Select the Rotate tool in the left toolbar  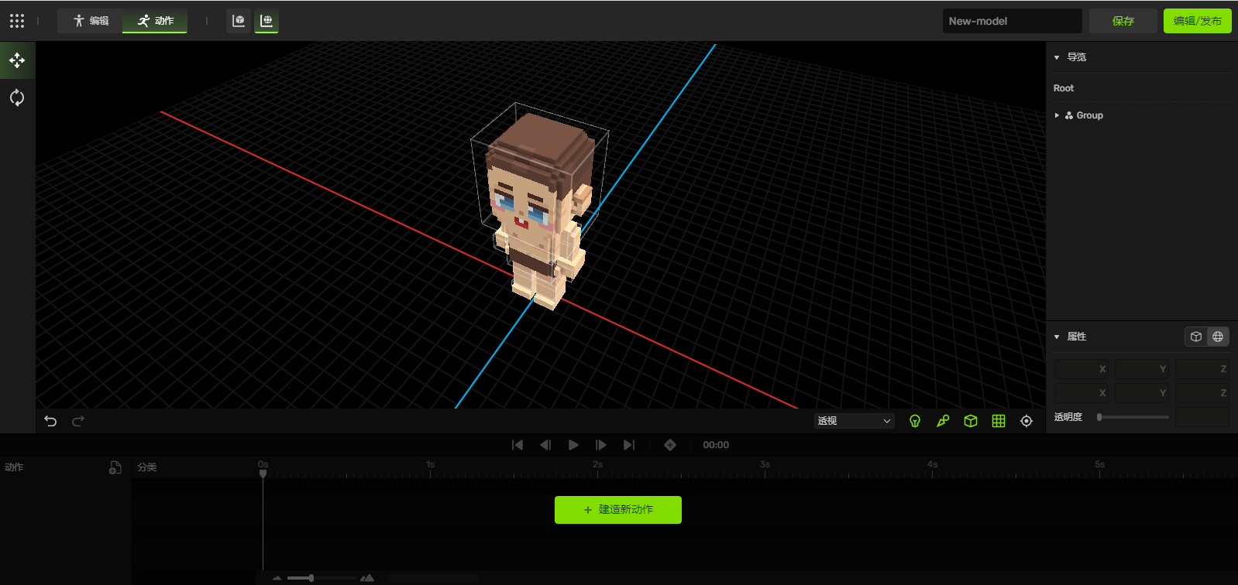(x=17, y=97)
